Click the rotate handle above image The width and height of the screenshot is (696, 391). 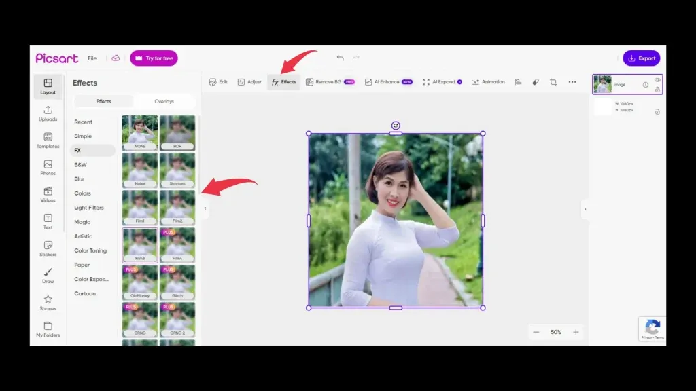(x=396, y=126)
